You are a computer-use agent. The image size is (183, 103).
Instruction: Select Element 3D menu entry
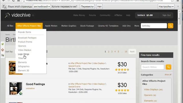click(23, 70)
